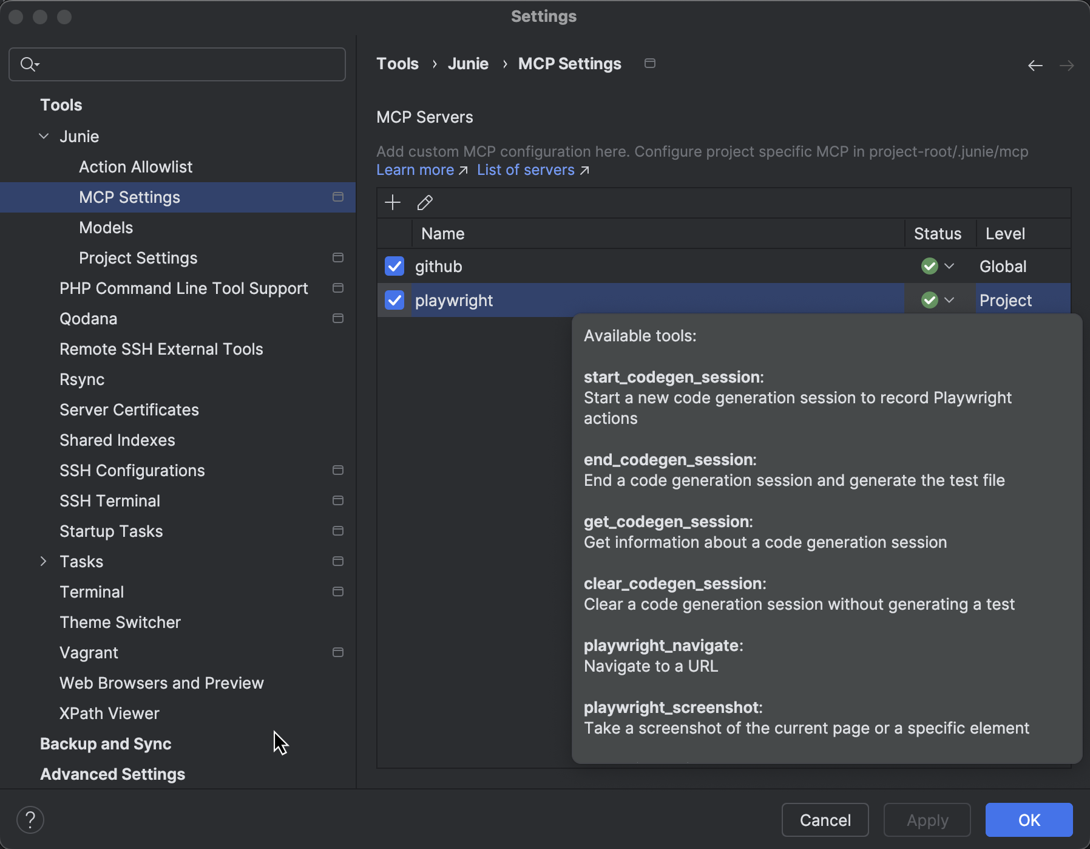Viewport: 1090px width, 849px height.
Task: Collapse the Junie tree node
Action: [x=43, y=136]
